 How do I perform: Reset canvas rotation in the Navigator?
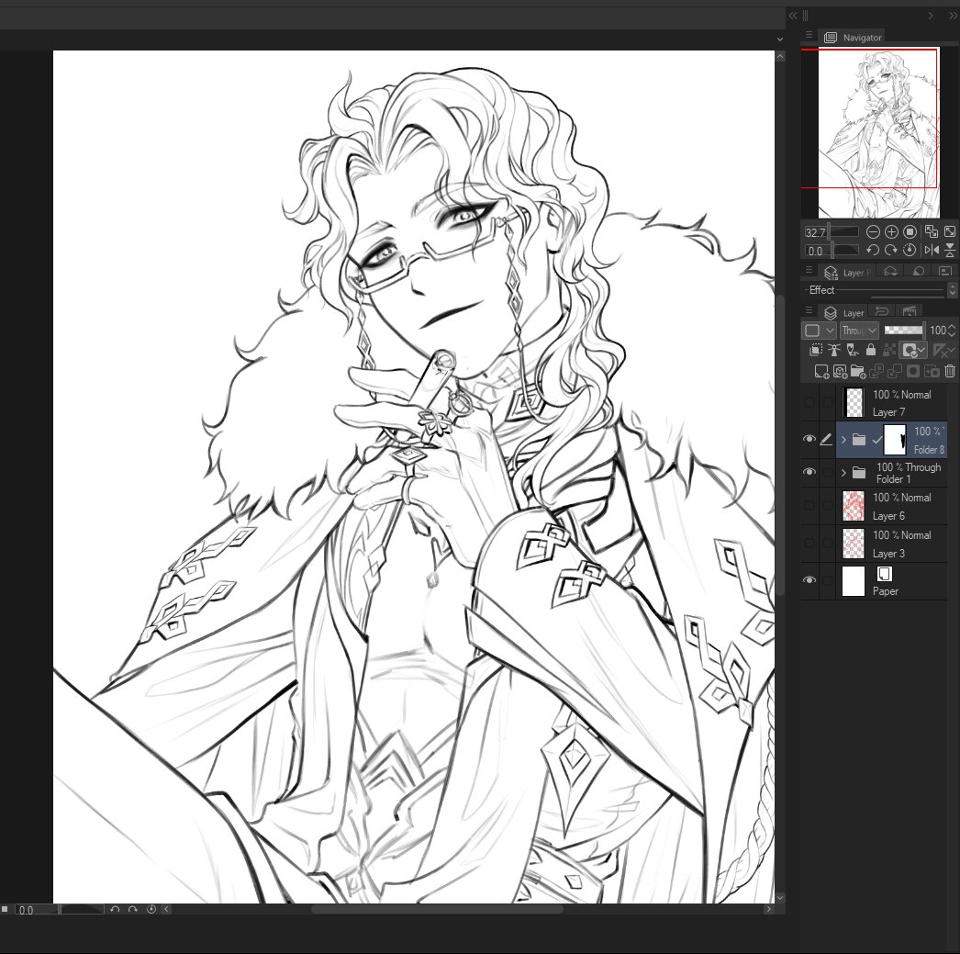pyautogui.click(x=910, y=250)
